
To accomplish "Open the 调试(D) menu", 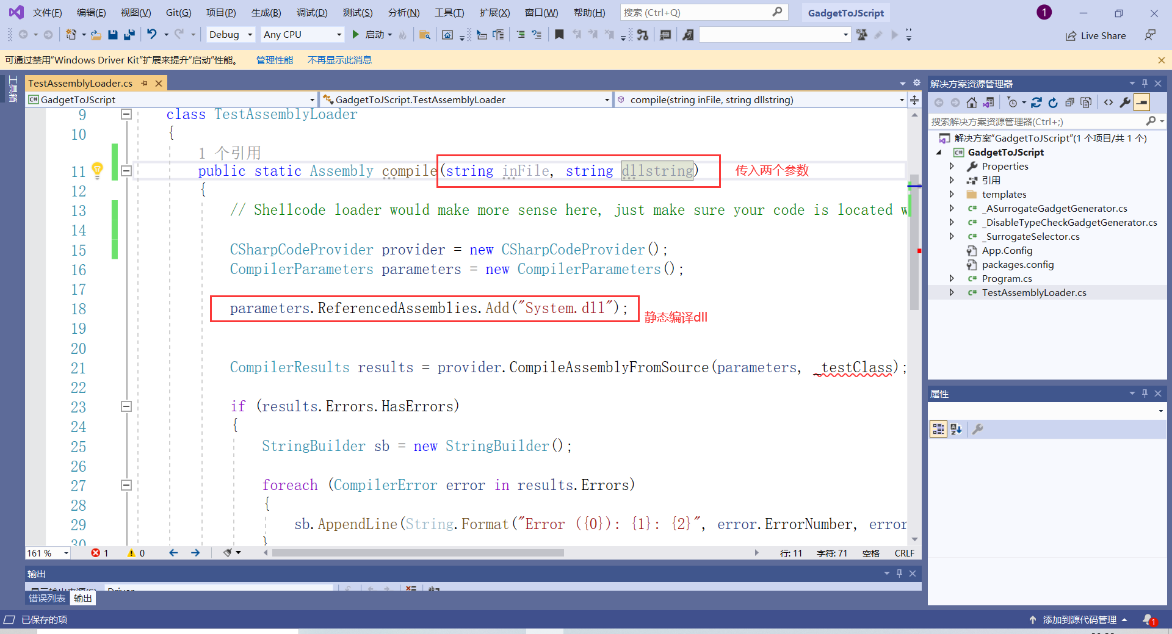I will click(312, 13).
